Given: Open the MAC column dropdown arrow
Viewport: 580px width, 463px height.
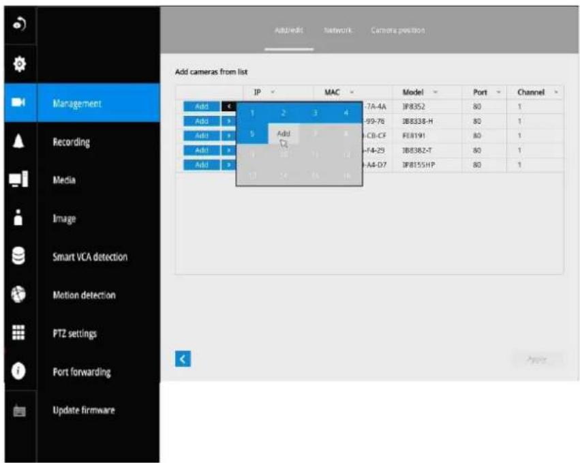Looking at the screenshot, I should point(352,92).
